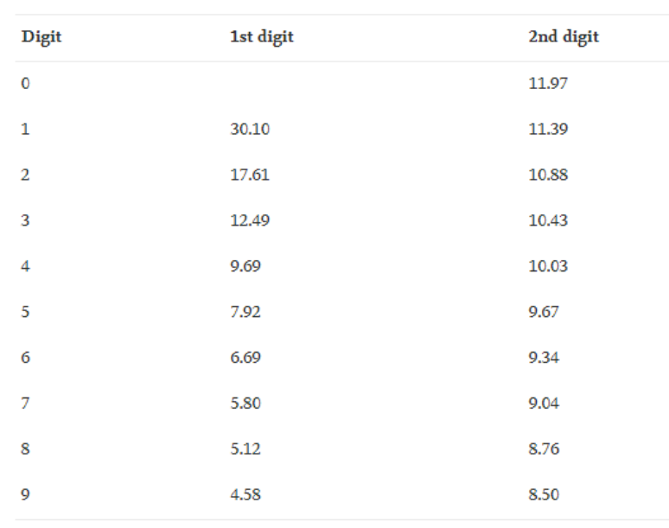Viewport: 669px width, 528px height.
Task: Select the 8.50 value cell
Action: click(x=544, y=495)
